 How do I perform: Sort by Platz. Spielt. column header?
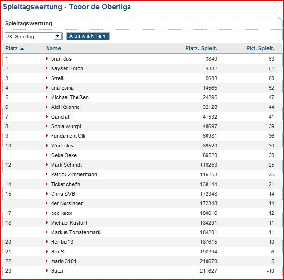201,48
